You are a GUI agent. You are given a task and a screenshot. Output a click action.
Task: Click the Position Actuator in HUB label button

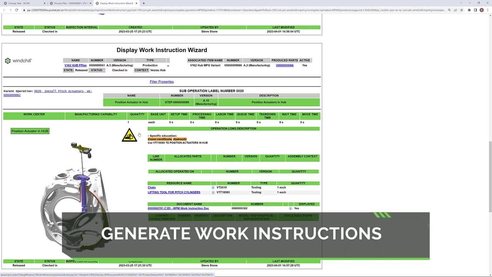coord(30,131)
